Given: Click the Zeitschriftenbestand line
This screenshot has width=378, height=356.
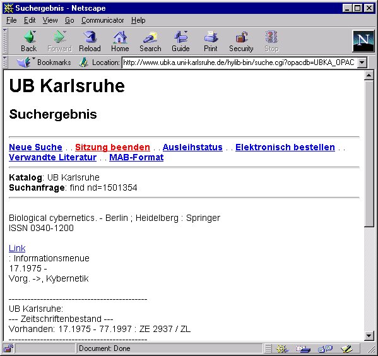Looking at the screenshot, I should pyautogui.click(x=61, y=319).
